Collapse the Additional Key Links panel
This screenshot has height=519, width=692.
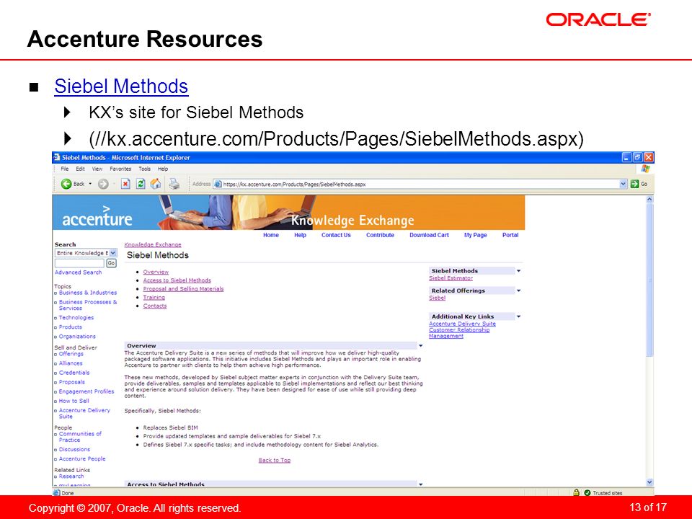[x=518, y=316]
